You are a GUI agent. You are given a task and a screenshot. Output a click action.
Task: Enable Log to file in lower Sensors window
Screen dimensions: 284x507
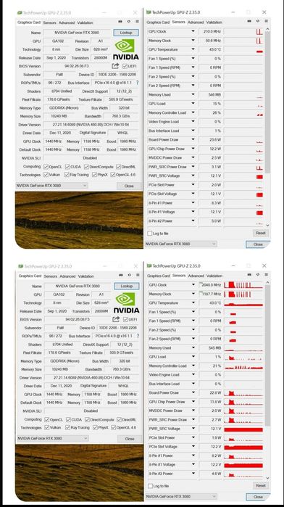point(150,486)
